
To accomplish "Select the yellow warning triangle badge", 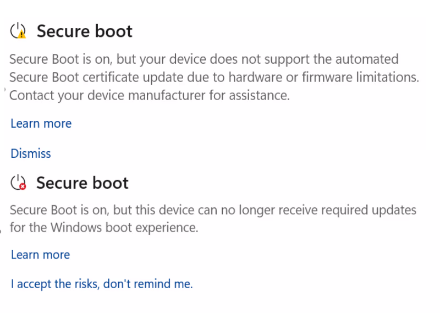I will (x=21, y=36).
